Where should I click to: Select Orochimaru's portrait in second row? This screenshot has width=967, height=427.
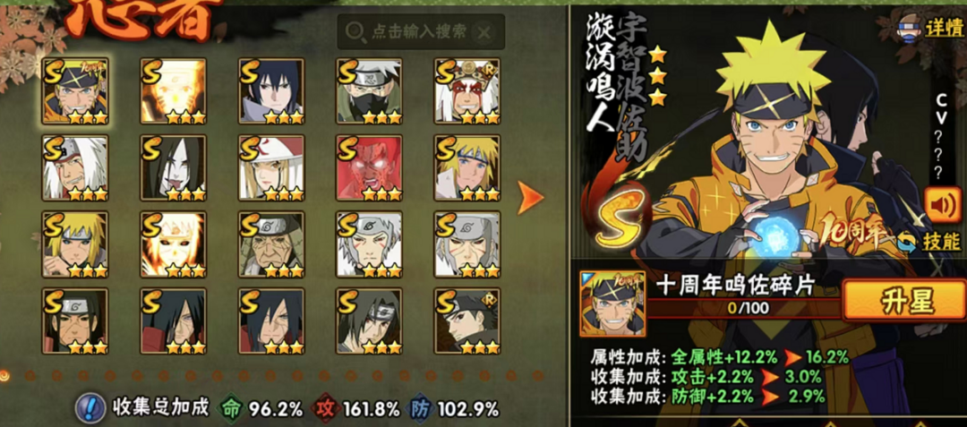[x=174, y=167]
